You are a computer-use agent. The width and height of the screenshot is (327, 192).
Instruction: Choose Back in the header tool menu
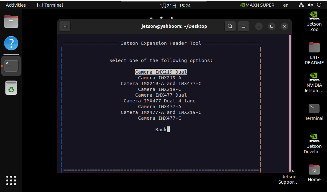click(x=161, y=130)
